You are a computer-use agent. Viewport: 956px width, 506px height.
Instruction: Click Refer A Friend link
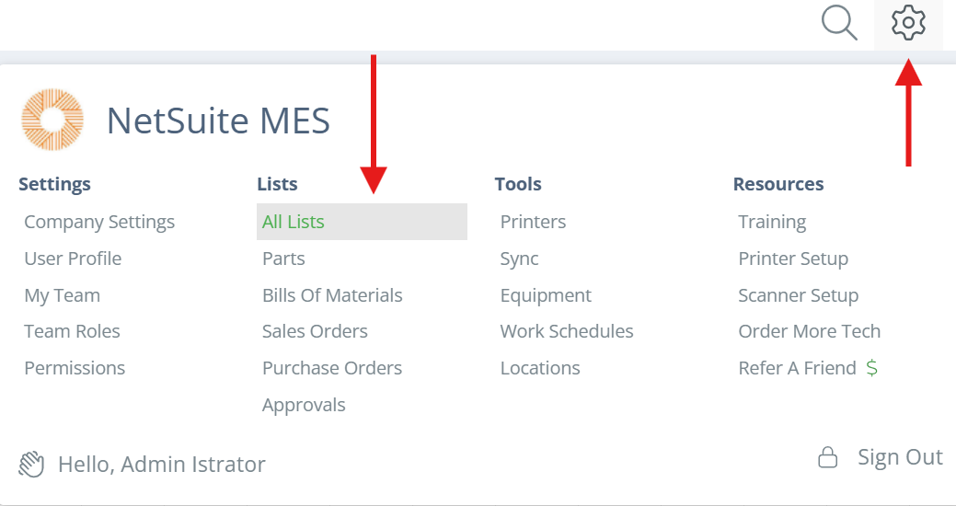coord(798,368)
